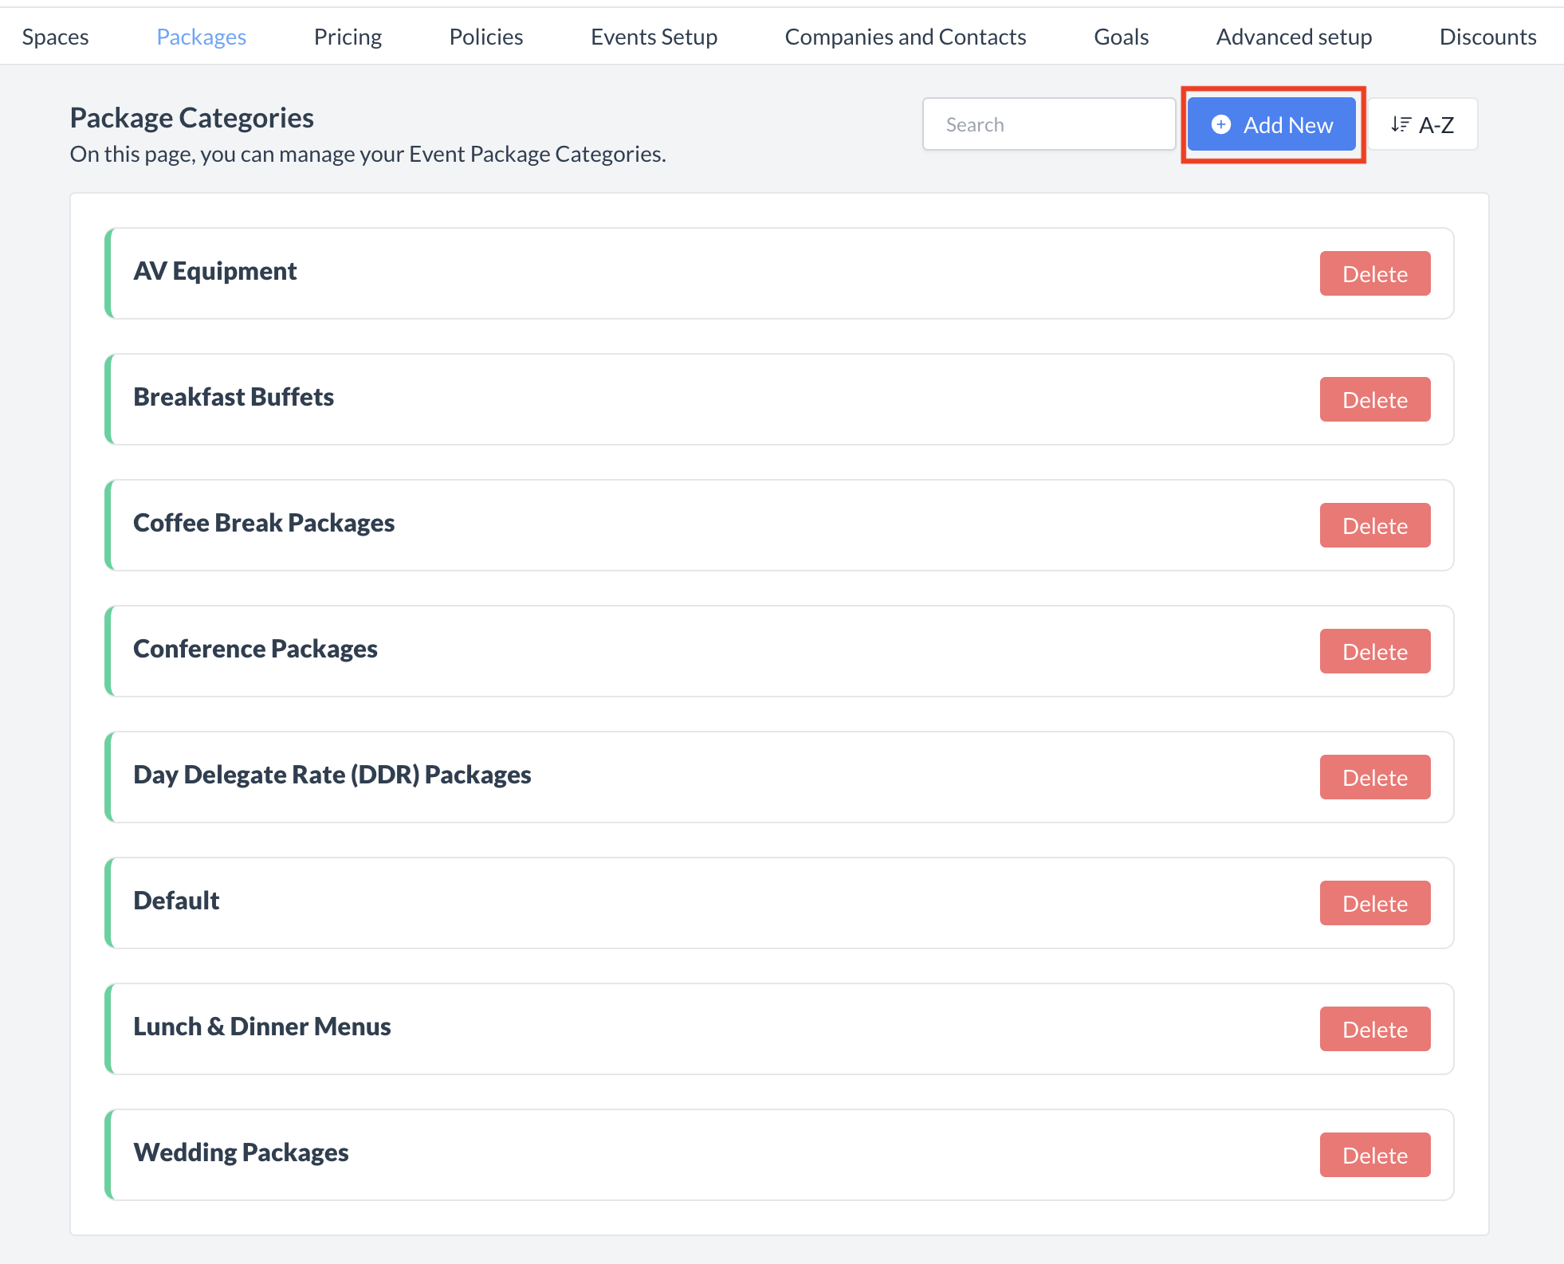Click the A-Z sort icon
Screen dimensions: 1564x1264
(1400, 124)
